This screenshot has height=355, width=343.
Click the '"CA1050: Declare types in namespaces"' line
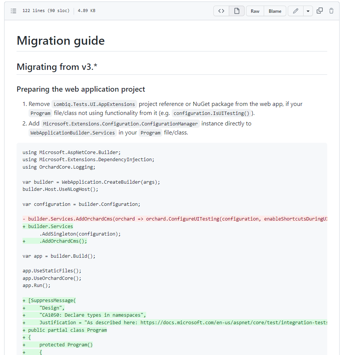tap(84, 315)
